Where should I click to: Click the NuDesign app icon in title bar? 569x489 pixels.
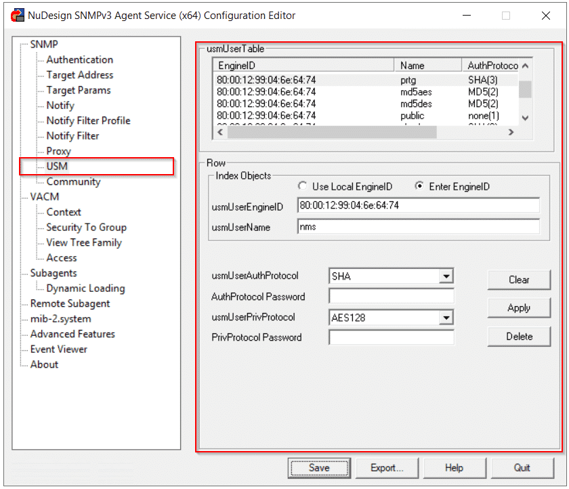[18, 16]
